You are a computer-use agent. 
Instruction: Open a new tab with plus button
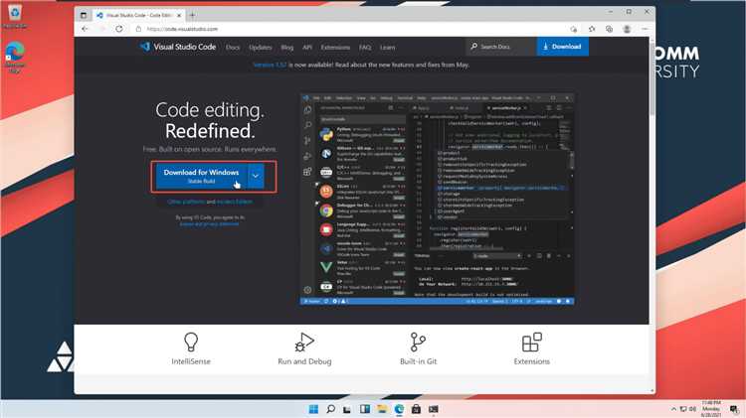(x=192, y=15)
